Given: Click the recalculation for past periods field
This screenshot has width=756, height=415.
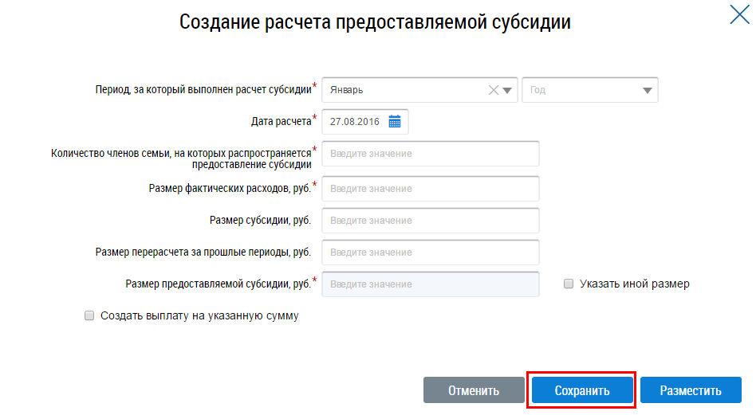Looking at the screenshot, I should pyautogui.click(x=431, y=253).
